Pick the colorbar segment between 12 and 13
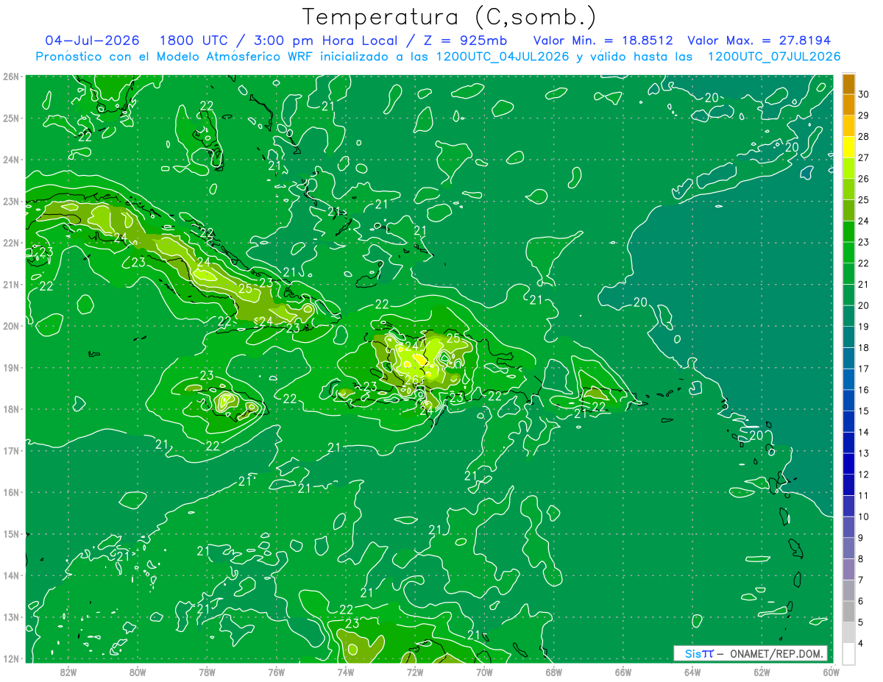The image size is (883, 682). [x=848, y=463]
